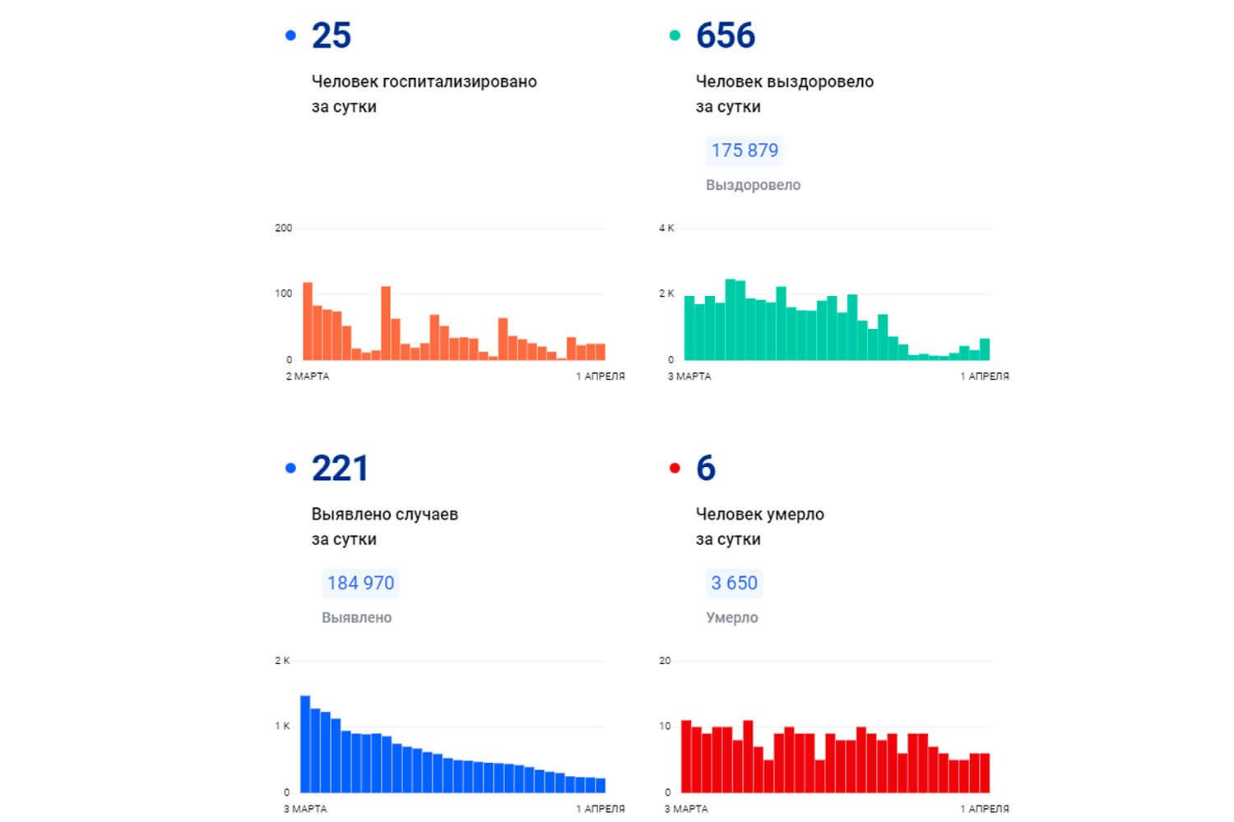Click the last teal bar in recovered chart

coord(985,349)
